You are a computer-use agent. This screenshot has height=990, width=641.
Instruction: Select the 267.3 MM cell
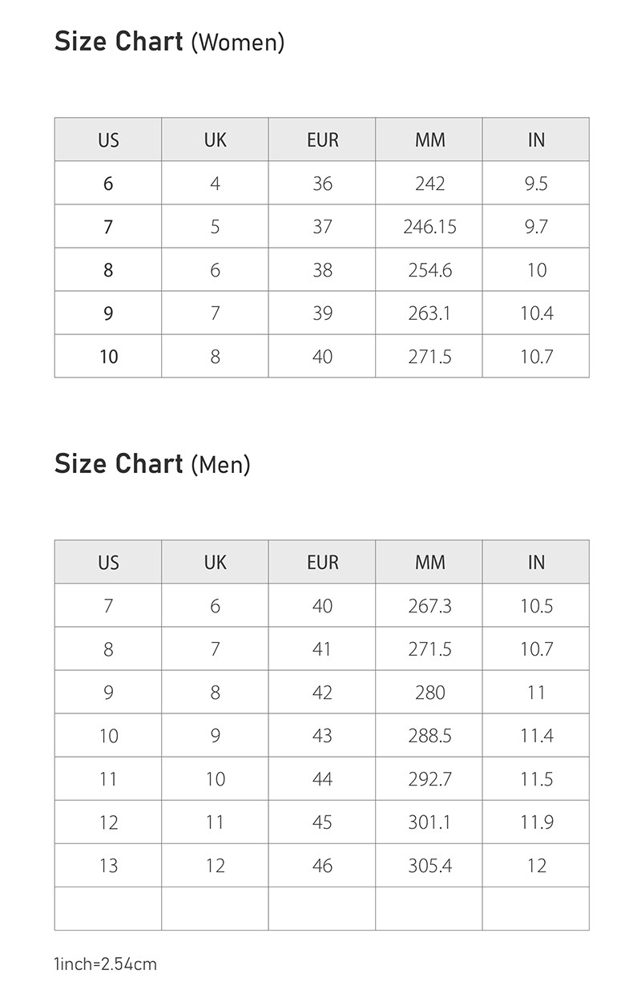429,606
